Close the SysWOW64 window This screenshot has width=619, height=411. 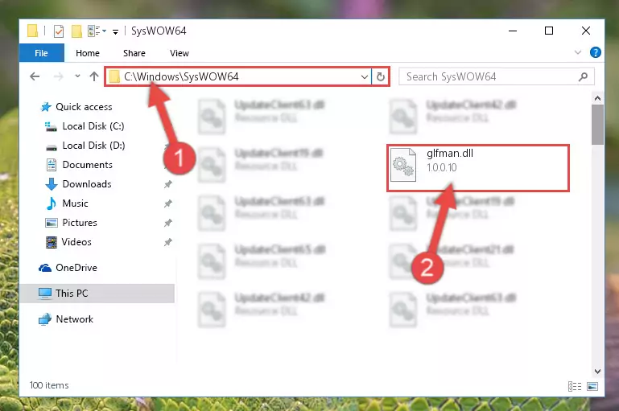586,31
